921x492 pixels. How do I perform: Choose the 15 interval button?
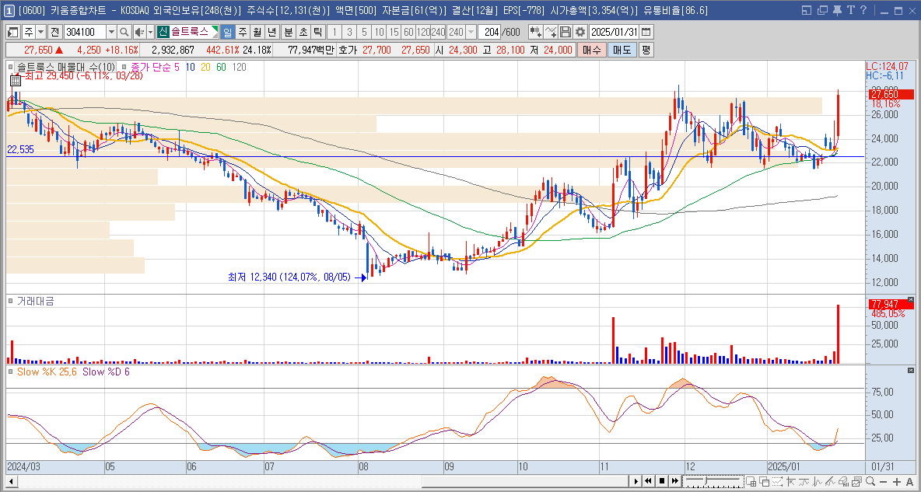pyautogui.click(x=394, y=32)
